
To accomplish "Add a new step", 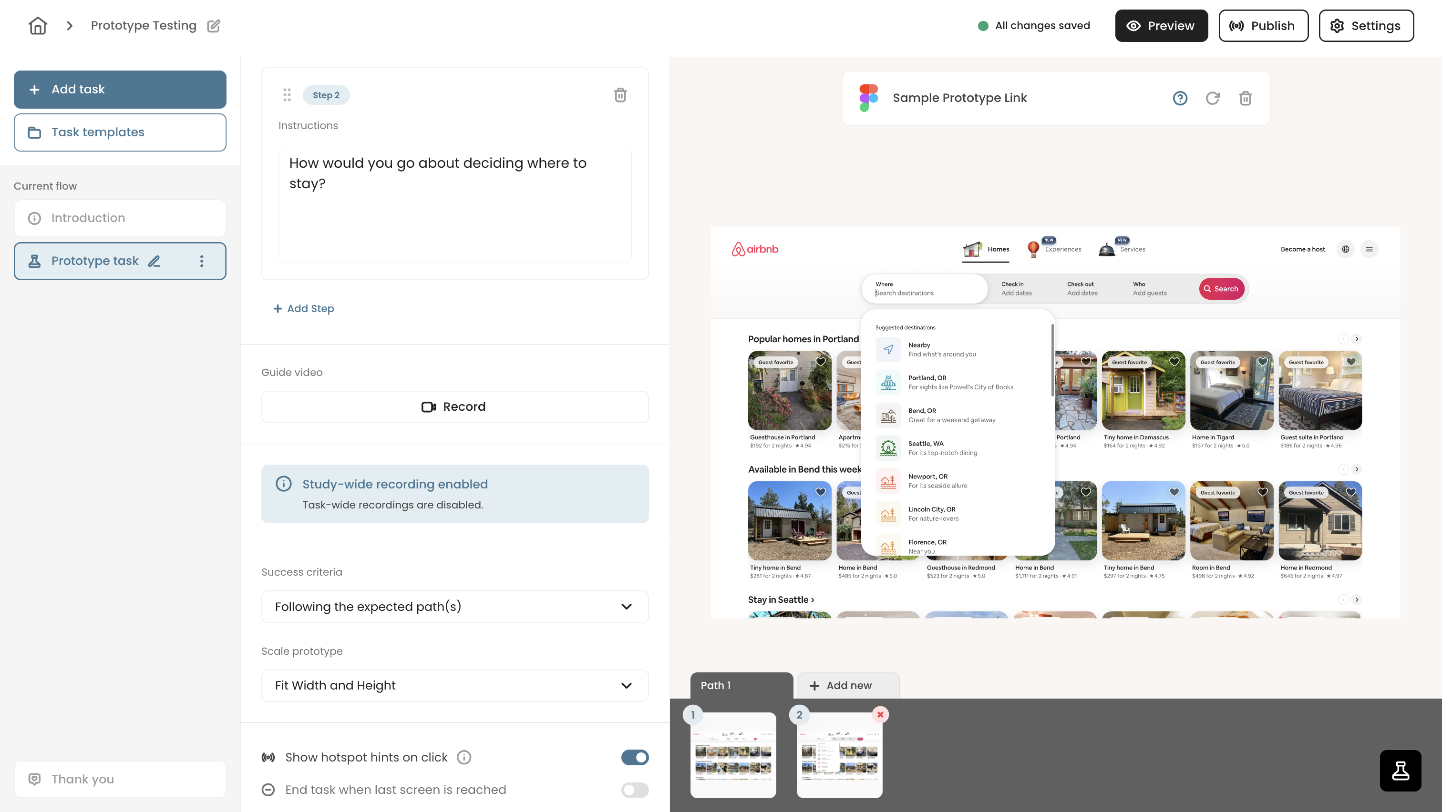I will pyautogui.click(x=303, y=309).
